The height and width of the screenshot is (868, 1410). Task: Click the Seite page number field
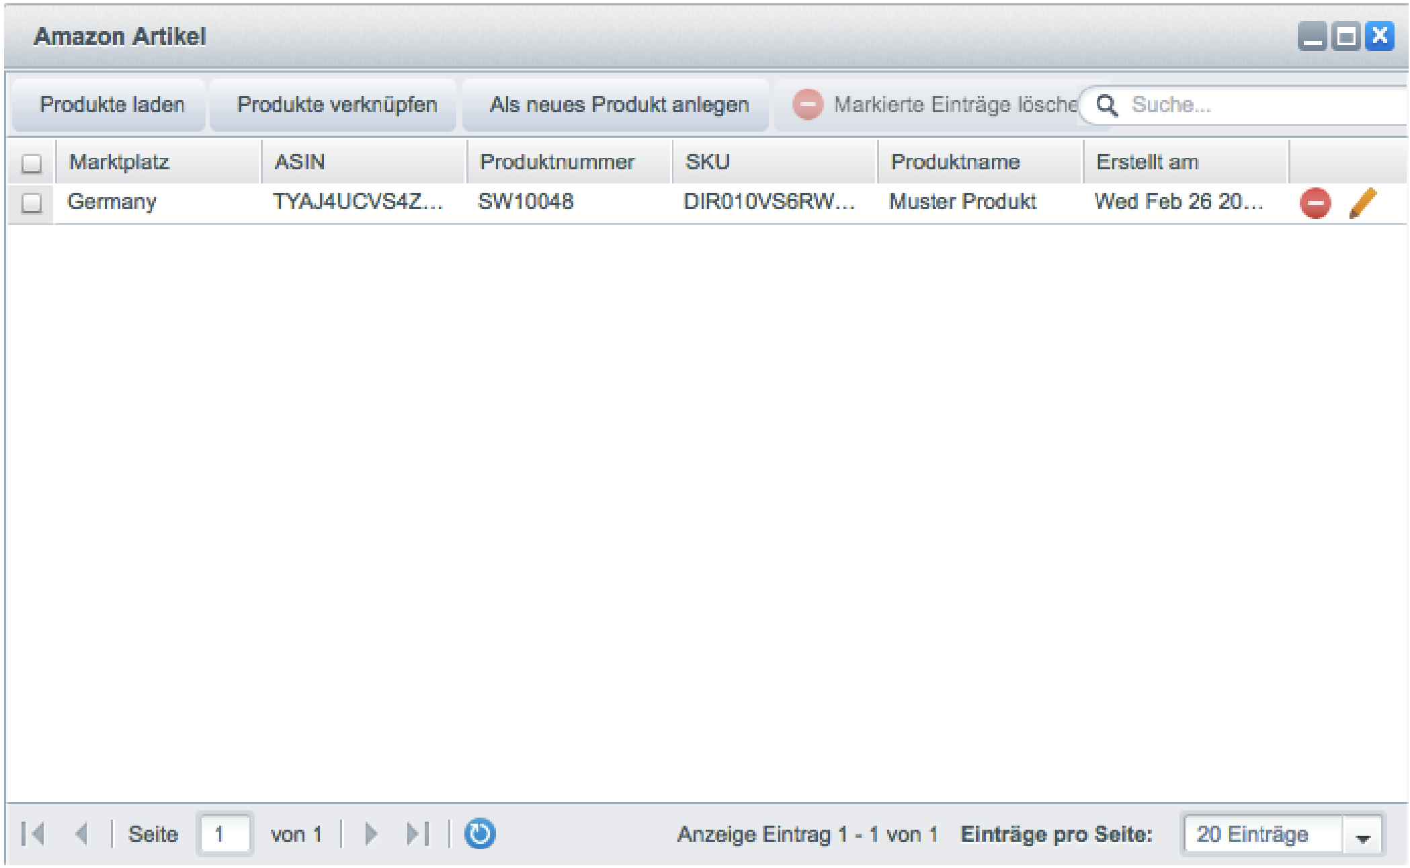(x=224, y=834)
